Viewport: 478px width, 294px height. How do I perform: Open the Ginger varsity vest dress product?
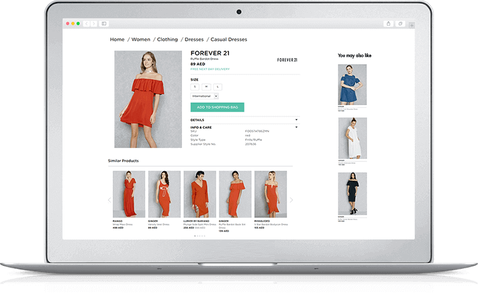164,194
